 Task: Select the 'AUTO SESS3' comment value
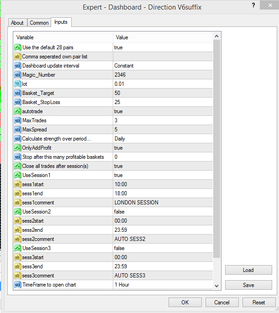(x=163, y=276)
